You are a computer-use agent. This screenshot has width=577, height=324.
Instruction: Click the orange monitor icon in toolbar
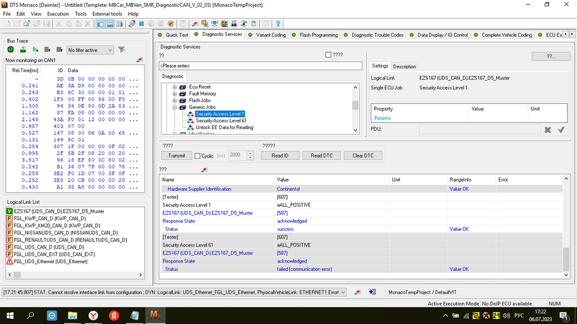coord(205,24)
